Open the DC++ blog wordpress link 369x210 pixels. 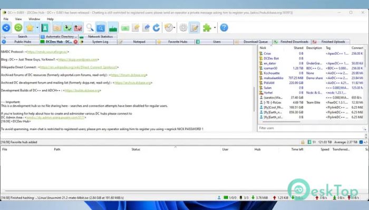pos(77,59)
